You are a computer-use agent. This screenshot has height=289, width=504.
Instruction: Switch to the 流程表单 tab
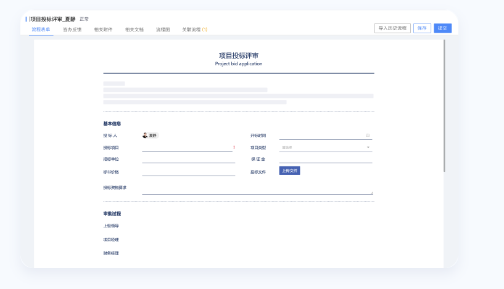[41, 29]
